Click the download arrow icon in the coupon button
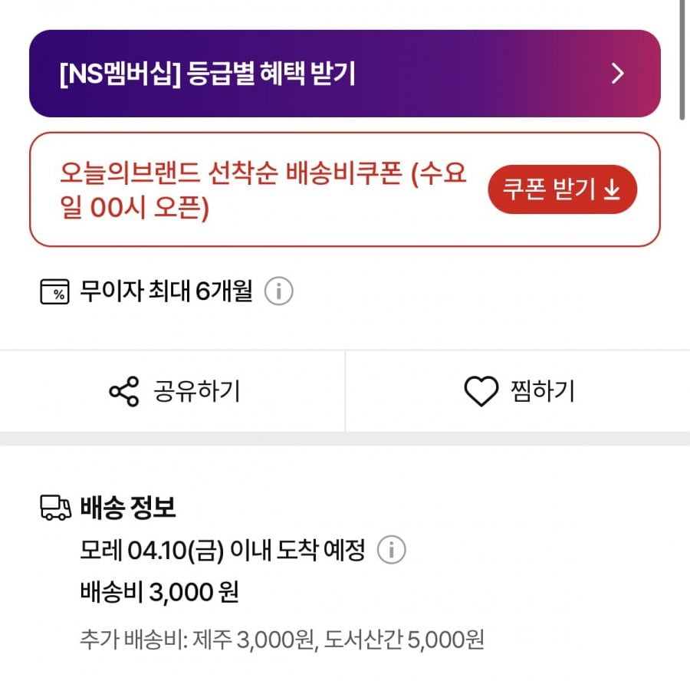690x681 pixels. pos(612,189)
